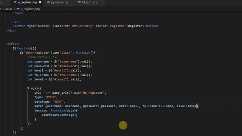Click the commented alert('hello') line
Image resolution: width=242 pixels, height=136 pixels.
pyautogui.click(x=42, y=57)
